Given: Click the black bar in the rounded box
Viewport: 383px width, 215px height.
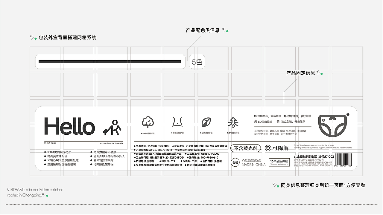Looking at the screenshot, I should [x=110, y=62].
